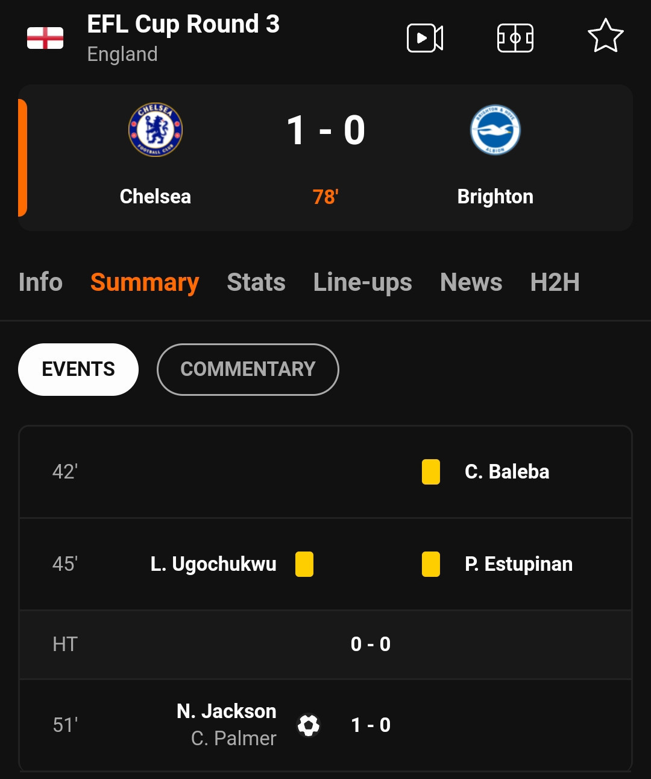Open the pitch view icon

515,38
